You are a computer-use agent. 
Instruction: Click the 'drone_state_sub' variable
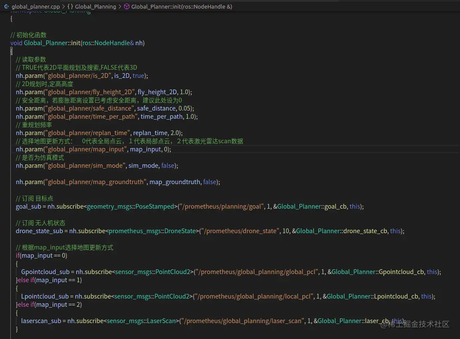[x=39, y=231]
